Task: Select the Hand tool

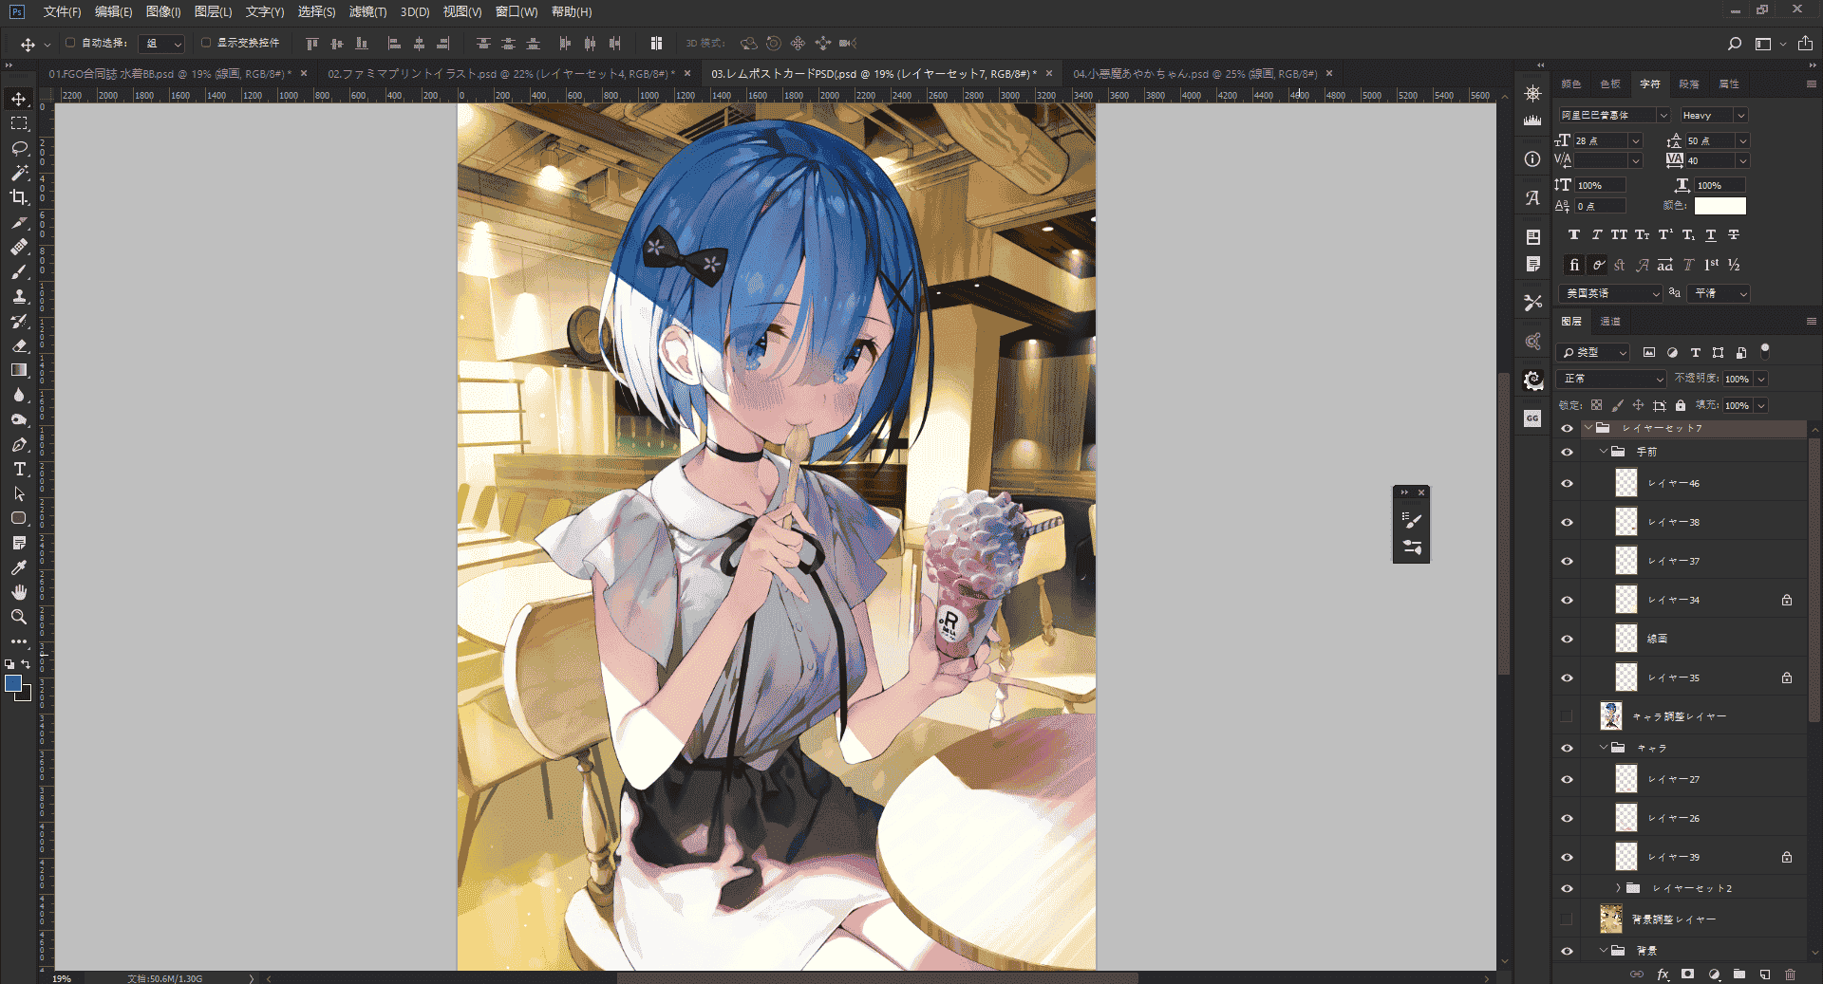Action: pyautogui.click(x=19, y=592)
